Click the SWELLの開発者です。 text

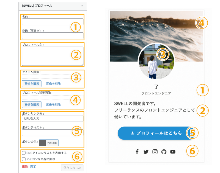(x=135, y=104)
